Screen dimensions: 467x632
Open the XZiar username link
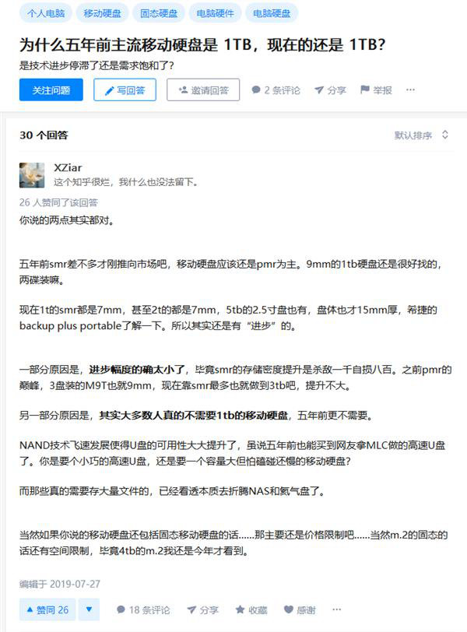click(x=68, y=167)
